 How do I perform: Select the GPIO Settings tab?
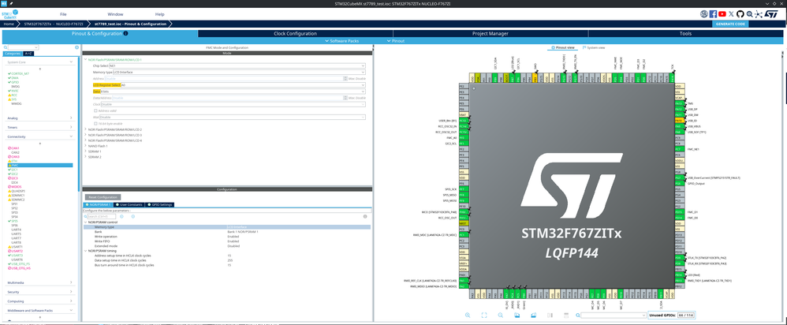coord(162,204)
